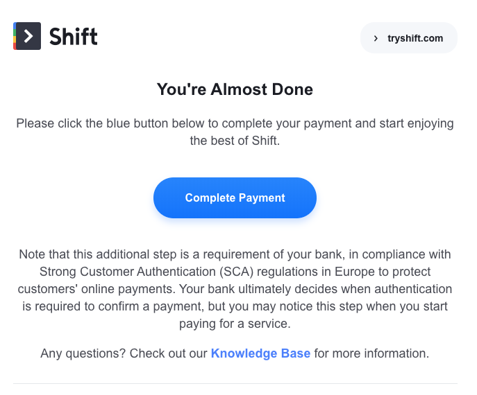Click the "Please click the blue button" line

click(235, 123)
